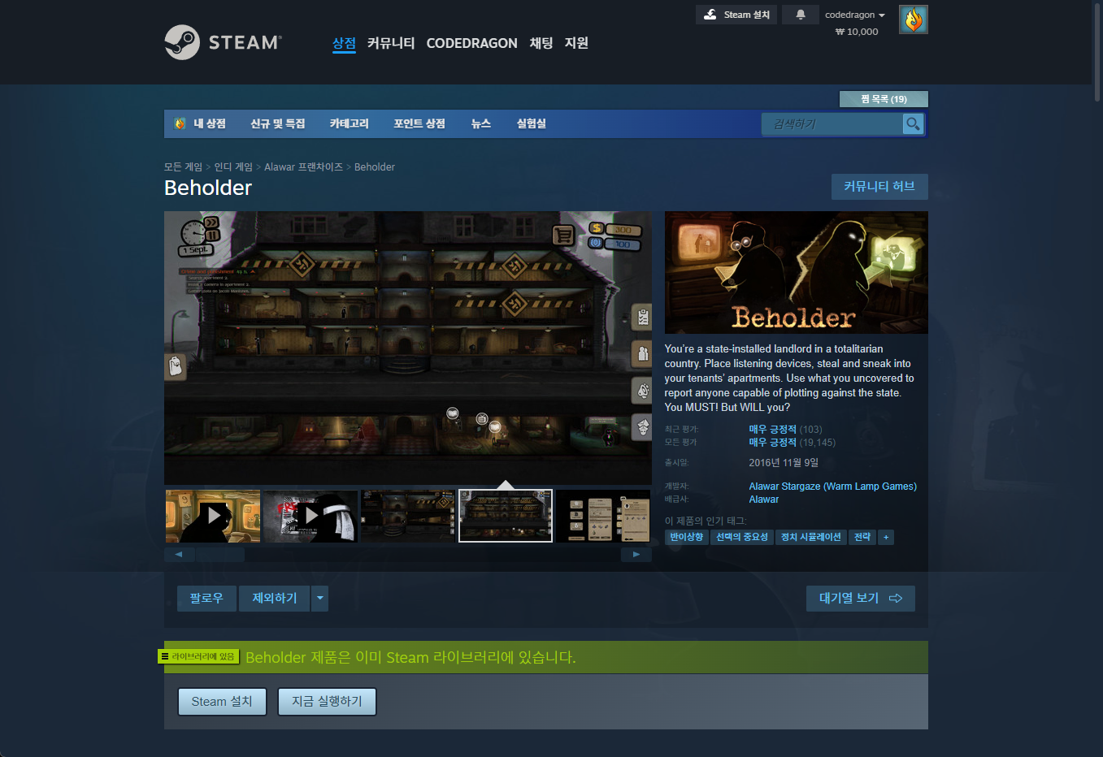
Task: Click the 내 상점 icon in store nav
Action: (x=180, y=123)
